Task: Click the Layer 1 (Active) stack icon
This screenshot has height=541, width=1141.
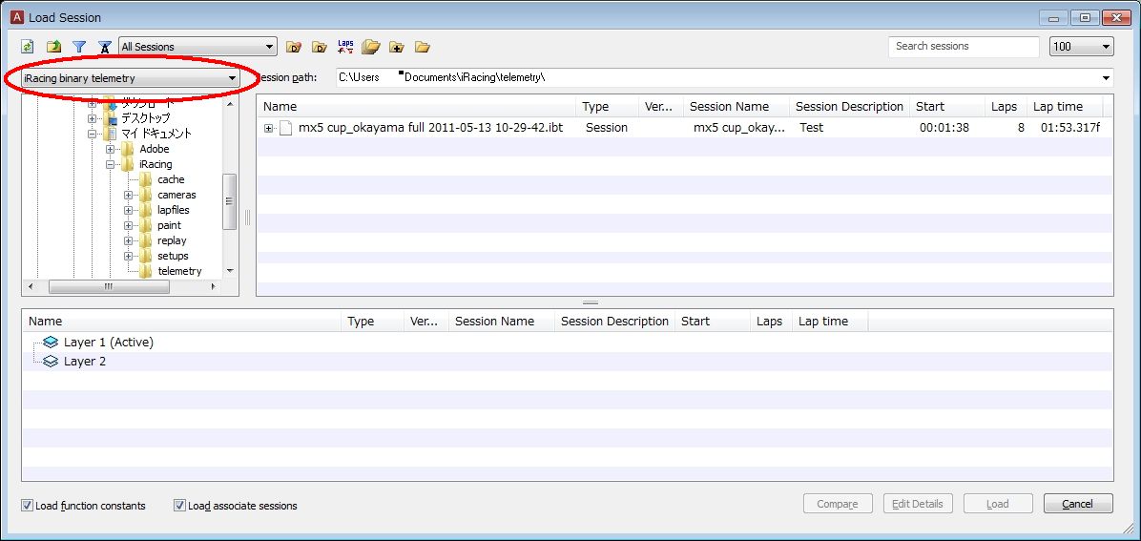Action: [51, 343]
